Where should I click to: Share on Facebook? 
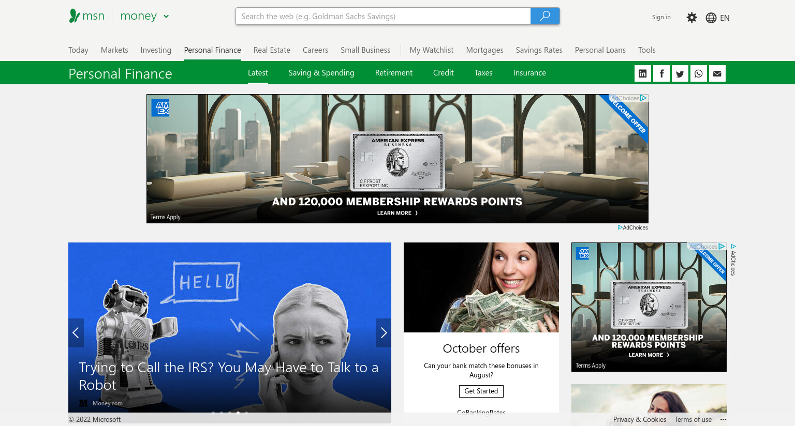point(661,73)
